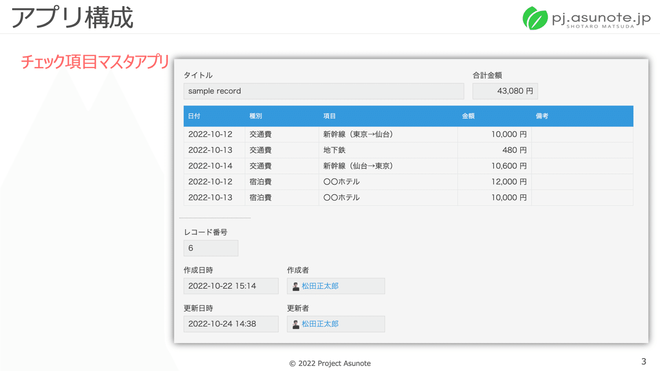Click the 10,600 円 amount cell
The image size is (660, 371).
point(494,166)
